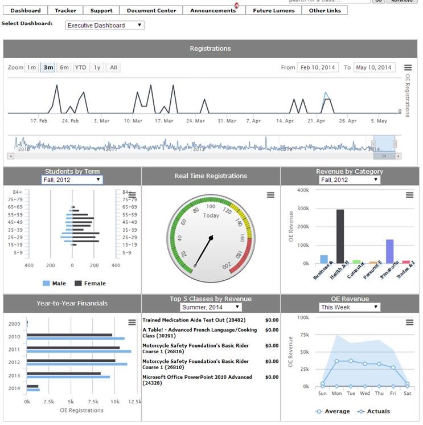The width and height of the screenshot is (423, 425).
Task: Set chart zoom to 6m
Action: [x=64, y=68]
